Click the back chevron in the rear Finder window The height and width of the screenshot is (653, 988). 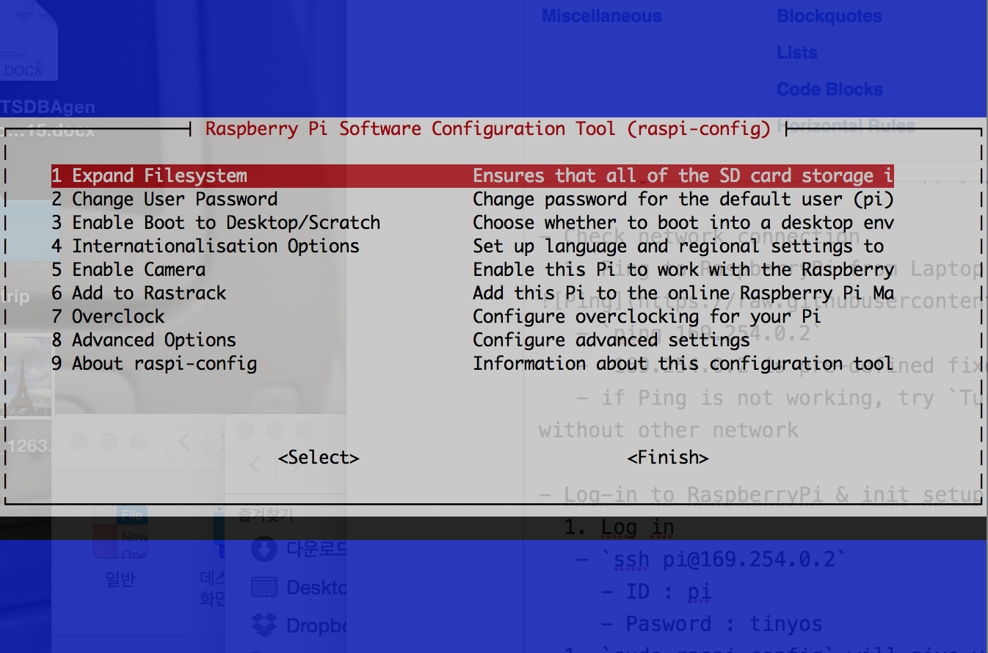[x=185, y=442]
